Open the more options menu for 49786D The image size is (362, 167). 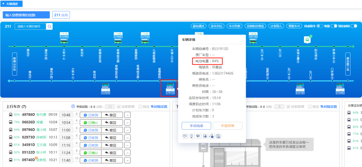(x=127, y=115)
